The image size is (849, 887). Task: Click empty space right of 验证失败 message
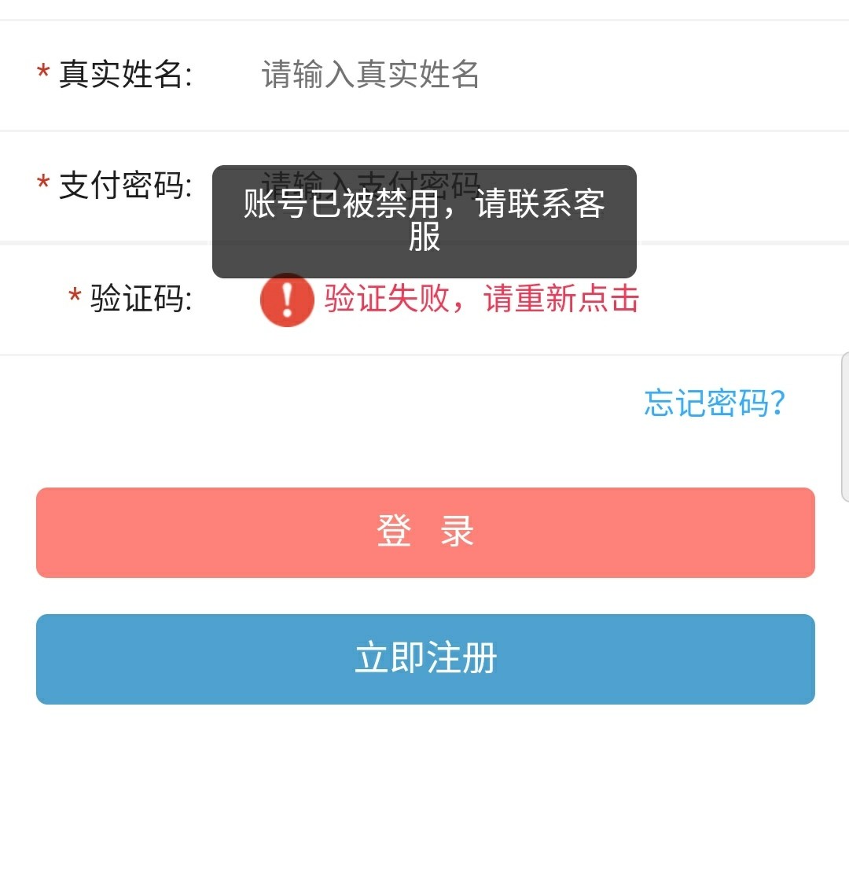coord(739,300)
